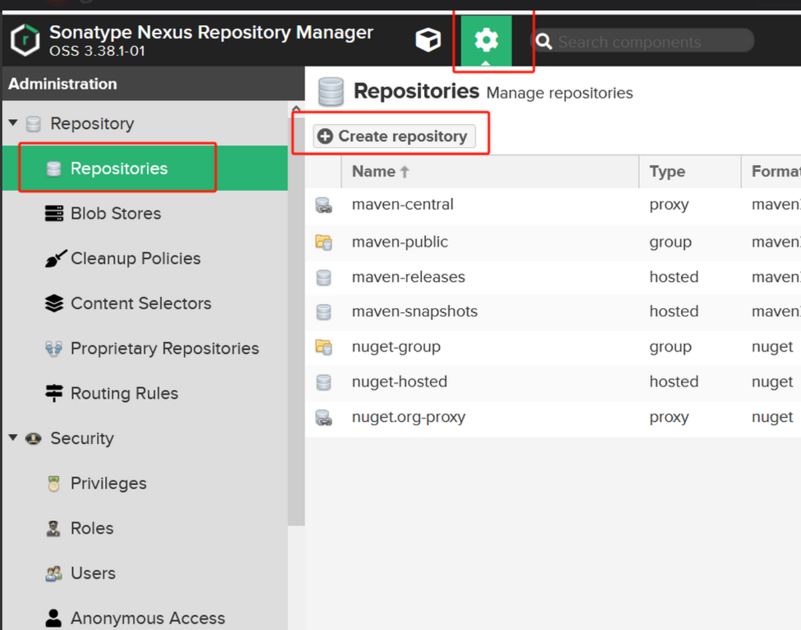
Task: Open Proprietary Repositories in sidebar
Action: [x=165, y=348]
